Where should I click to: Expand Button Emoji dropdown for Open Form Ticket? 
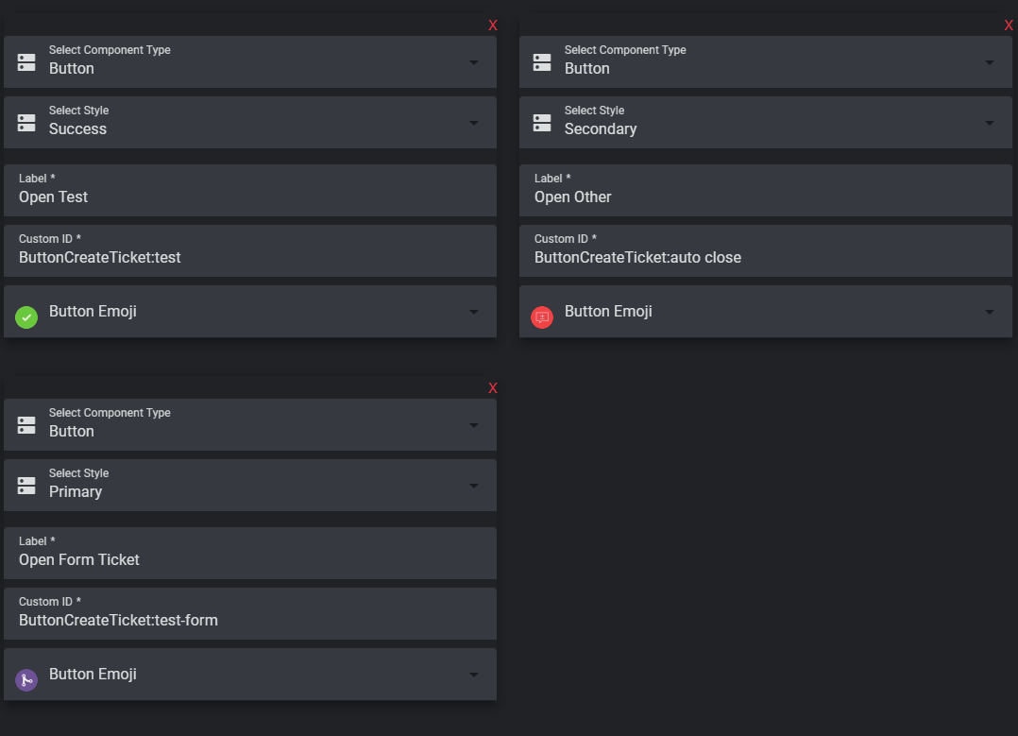[474, 675]
